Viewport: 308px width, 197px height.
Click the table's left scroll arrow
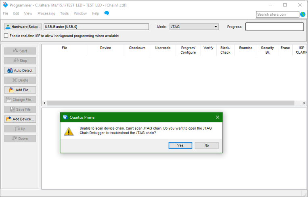pyautogui.click(x=44, y=103)
